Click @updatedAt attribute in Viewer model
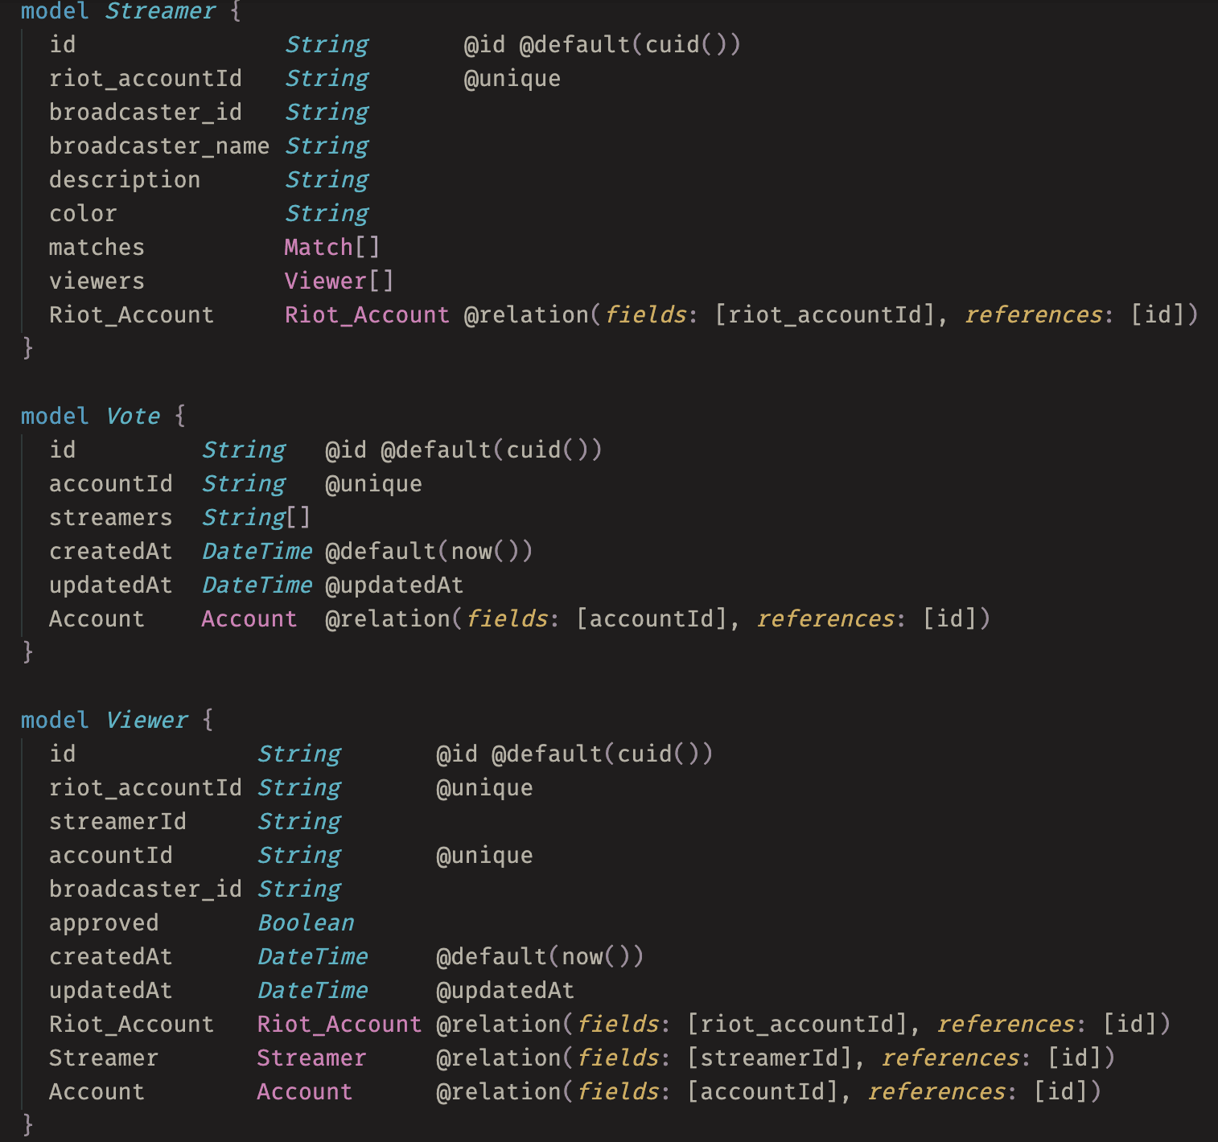The image size is (1218, 1142). click(x=505, y=991)
